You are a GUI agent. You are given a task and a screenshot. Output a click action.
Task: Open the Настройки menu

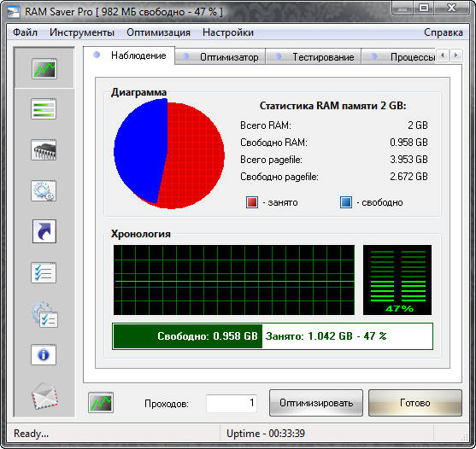[228, 32]
